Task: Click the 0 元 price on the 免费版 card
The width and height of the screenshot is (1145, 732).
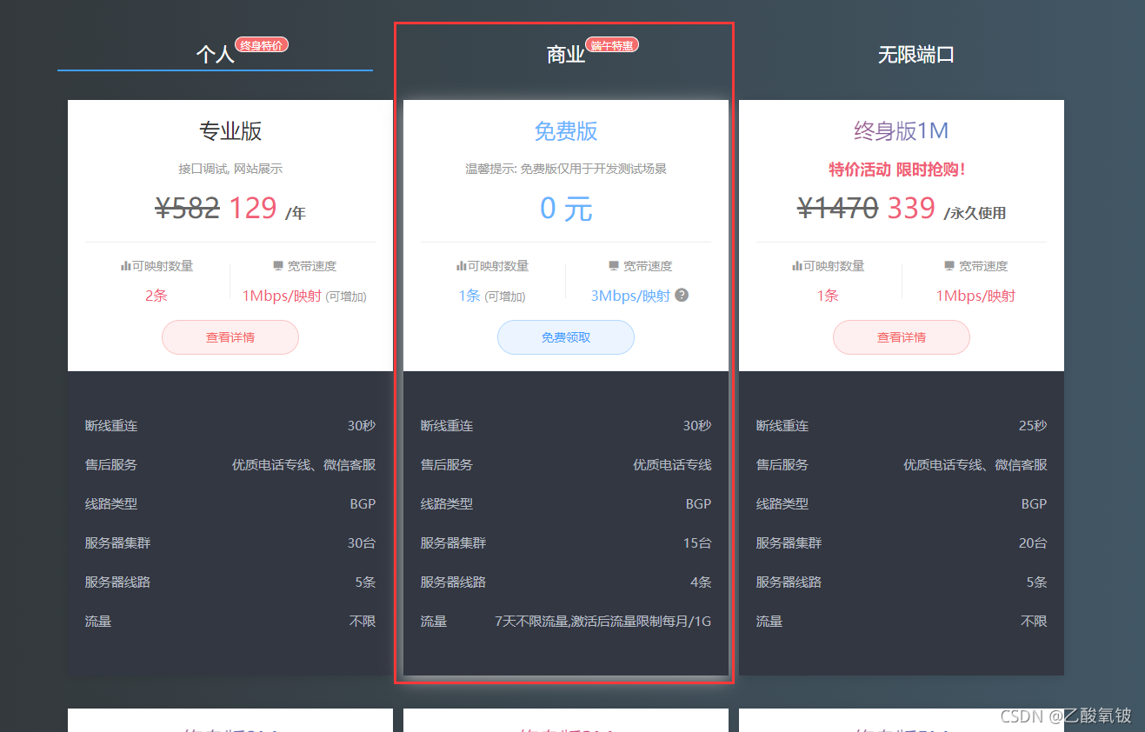Action: [x=565, y=208]
